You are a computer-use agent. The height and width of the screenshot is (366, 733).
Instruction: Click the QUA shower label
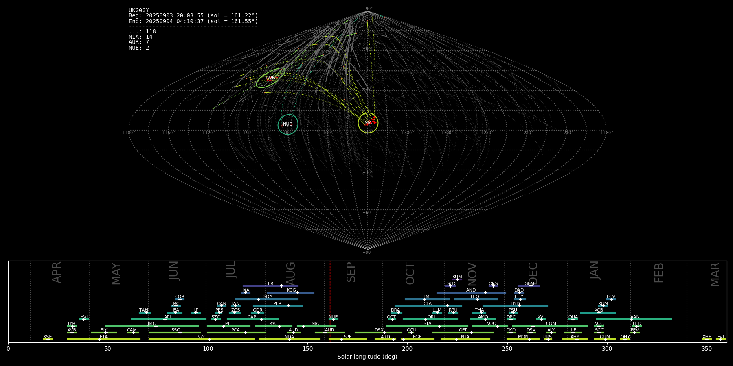pos(573,317)
